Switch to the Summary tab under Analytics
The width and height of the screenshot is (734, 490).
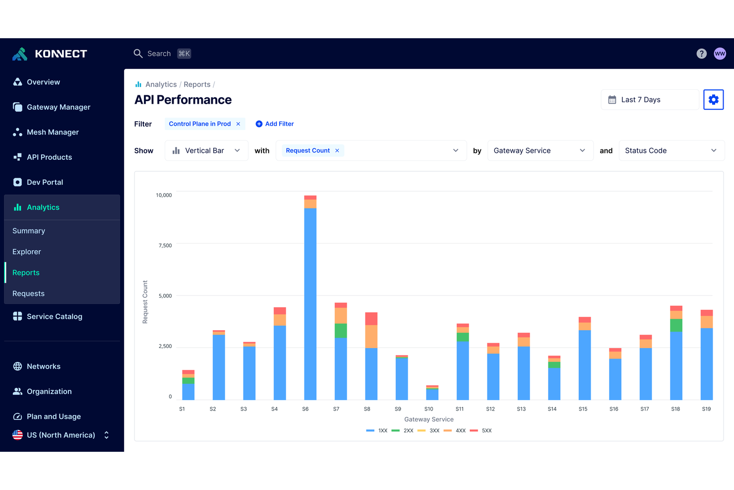tap(28, 231)
